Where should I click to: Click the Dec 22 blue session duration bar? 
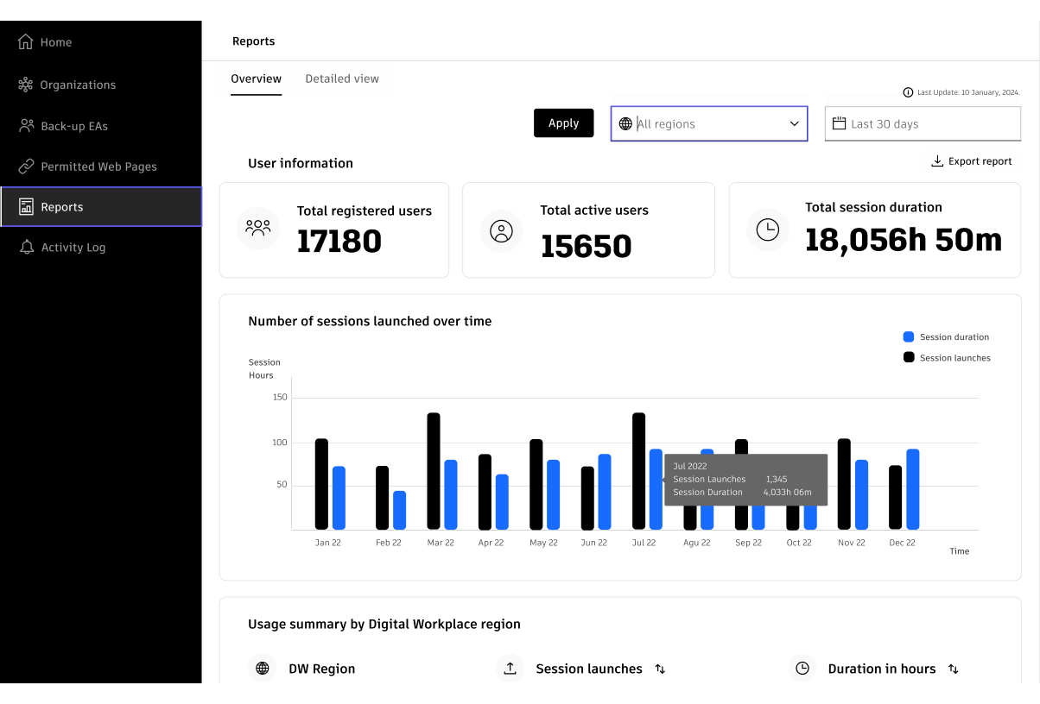tap(913, 489)
